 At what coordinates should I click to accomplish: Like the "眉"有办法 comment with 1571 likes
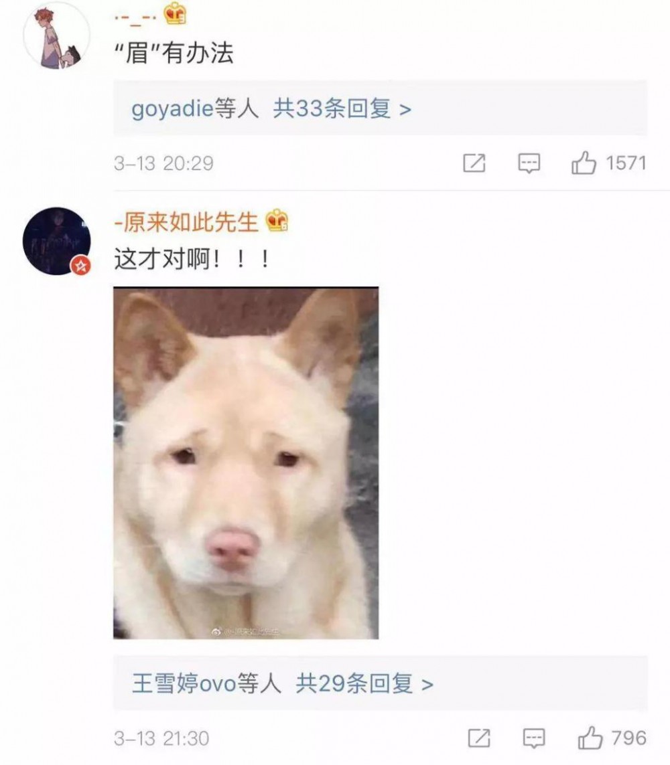[584, 163]
